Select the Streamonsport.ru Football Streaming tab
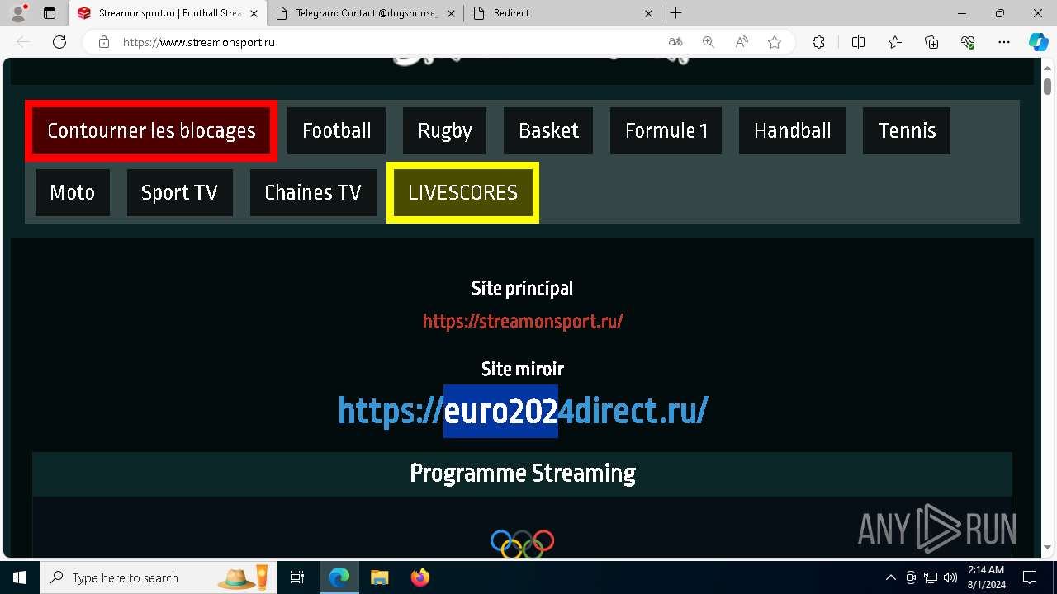Image resolution: width=1057 pixels, height=594 pixels. pos(168,13)
